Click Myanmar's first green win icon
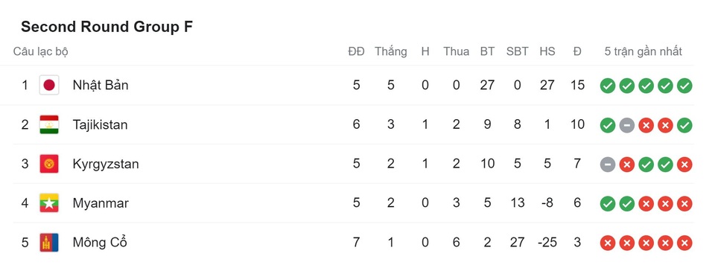The height and width of the screenshot is (271, 715). pyautogui.click(x=608, y=203)
